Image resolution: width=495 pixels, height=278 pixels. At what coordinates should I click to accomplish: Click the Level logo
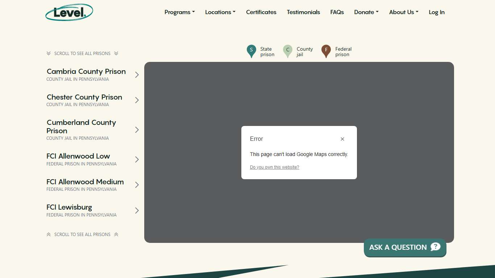[69, 12]
